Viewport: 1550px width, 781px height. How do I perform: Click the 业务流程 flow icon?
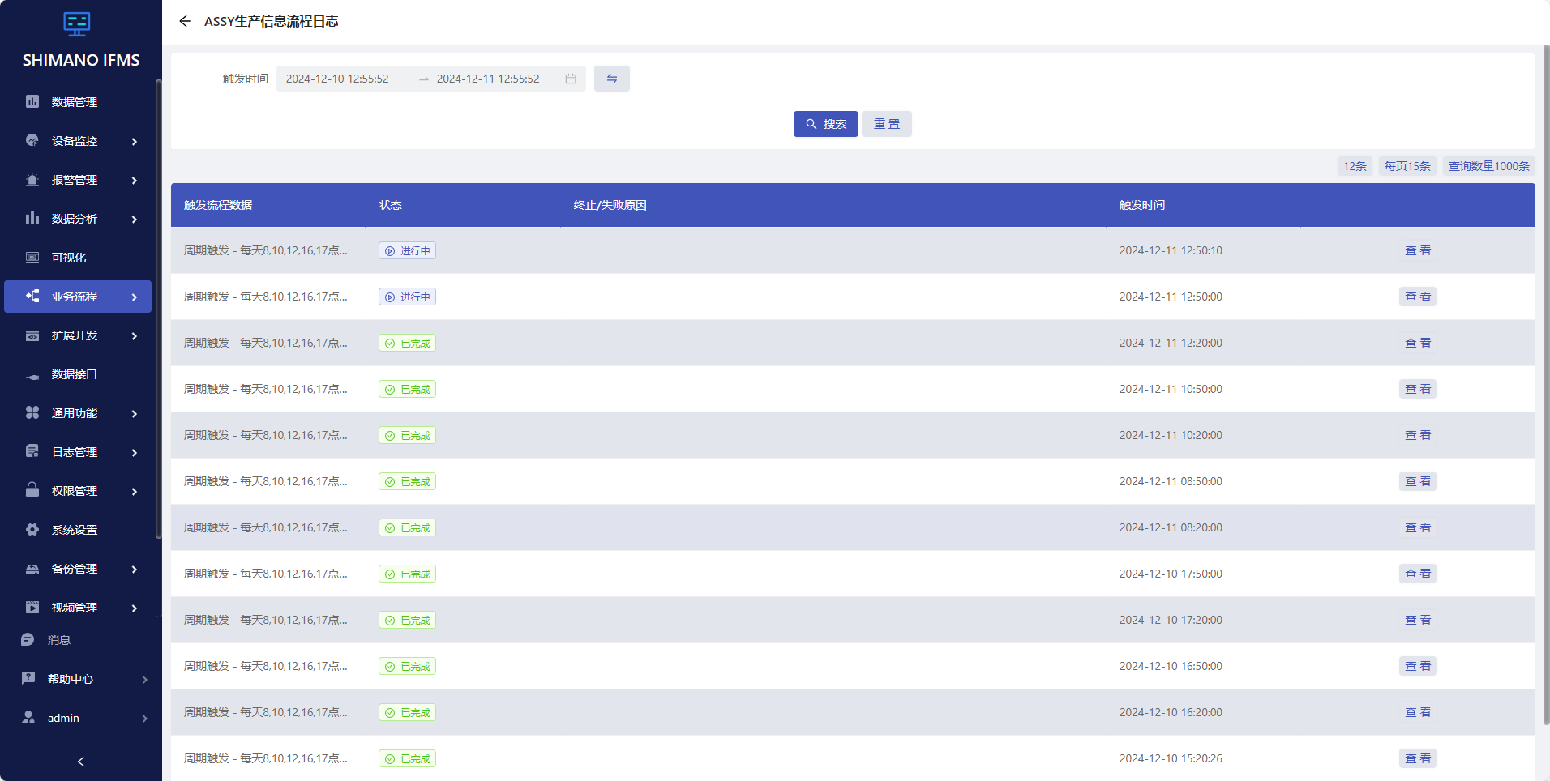pos(32,296)
